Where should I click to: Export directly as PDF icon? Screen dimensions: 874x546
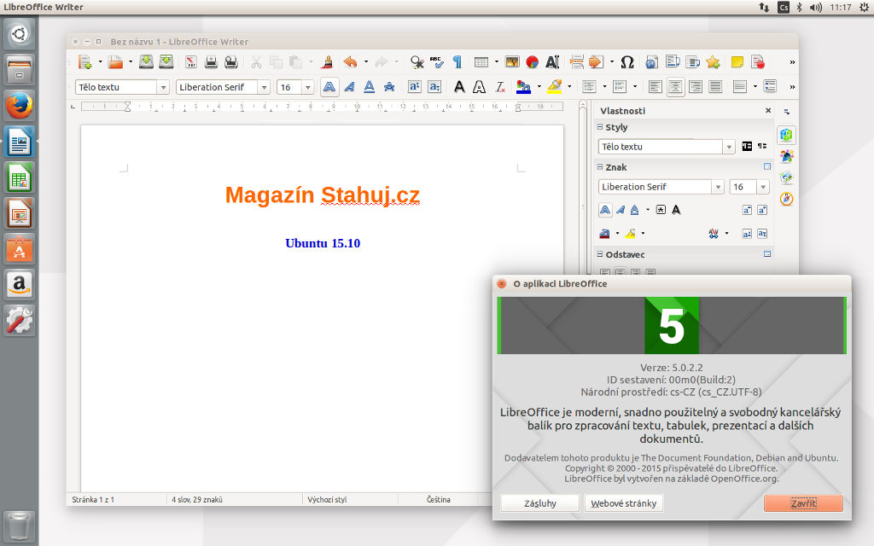pos(191,61)
